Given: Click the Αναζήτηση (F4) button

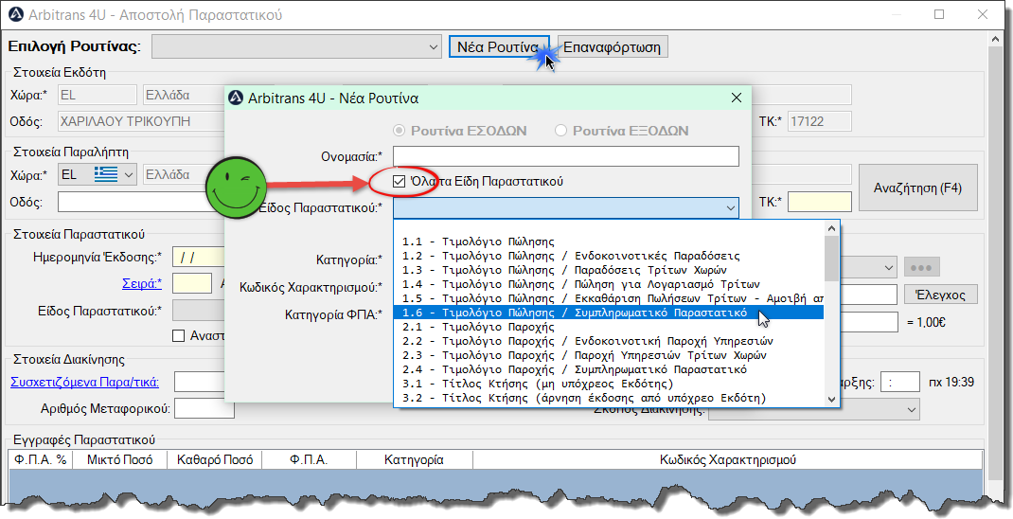Looking at the screenshot, I should pyautogui.click(x=917, y=188).
